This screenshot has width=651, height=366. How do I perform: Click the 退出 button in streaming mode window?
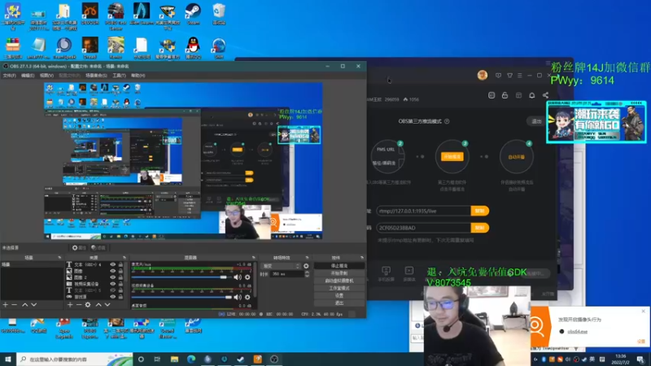(x=537, y=121)
